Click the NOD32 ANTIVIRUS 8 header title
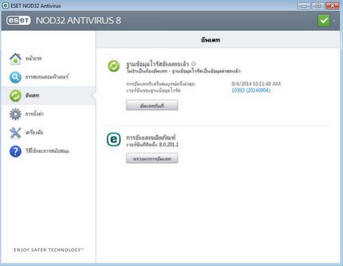 click(x=79, y=20)
